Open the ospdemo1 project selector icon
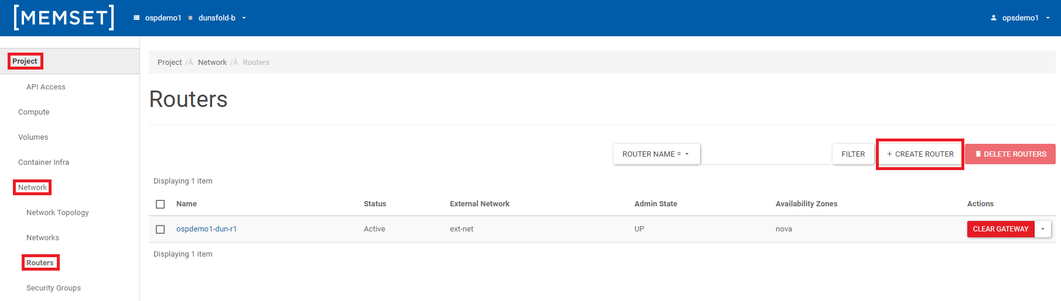 137,18
